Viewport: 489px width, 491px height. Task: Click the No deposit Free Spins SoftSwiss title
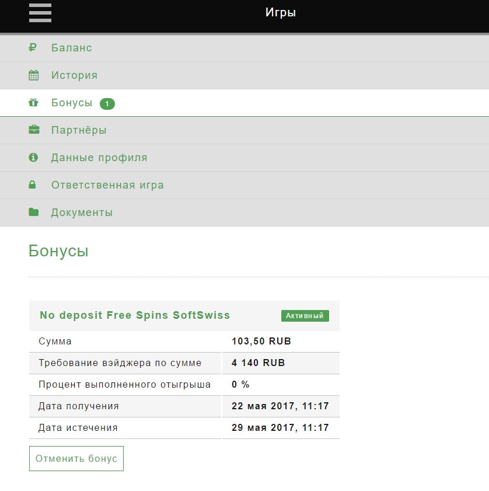[x=135, y=315]
